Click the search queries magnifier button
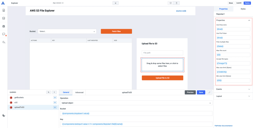This screenshot has width=253, height=128. pyautogui.click(x=49, y=92)
